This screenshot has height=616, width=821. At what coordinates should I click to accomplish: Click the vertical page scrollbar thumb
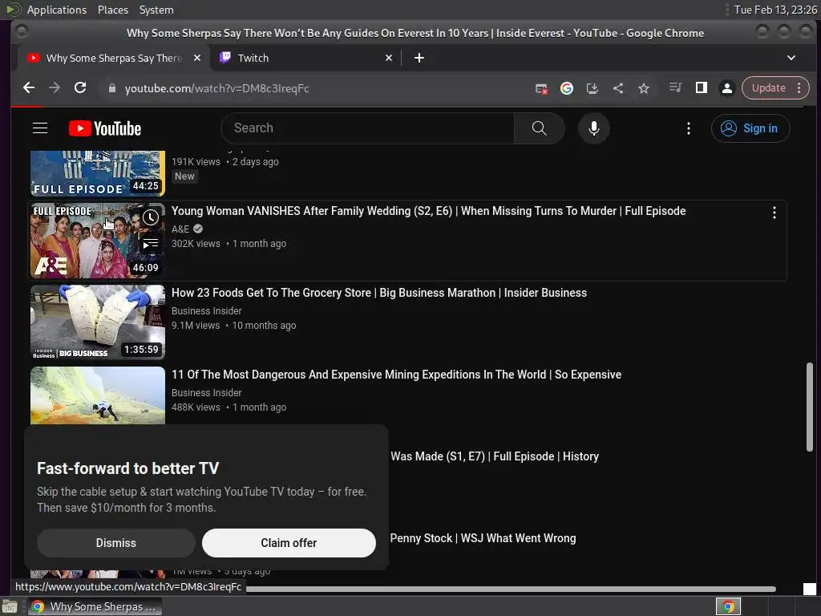[x=810, y=407]
